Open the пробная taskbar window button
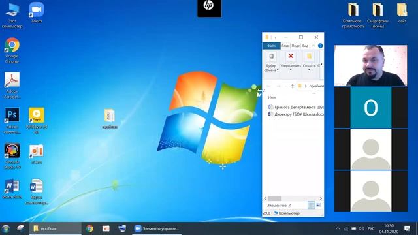 [55, 228]
